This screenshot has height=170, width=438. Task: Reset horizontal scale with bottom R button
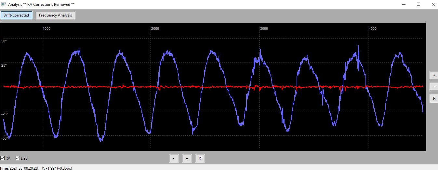[x=200, y=158]
